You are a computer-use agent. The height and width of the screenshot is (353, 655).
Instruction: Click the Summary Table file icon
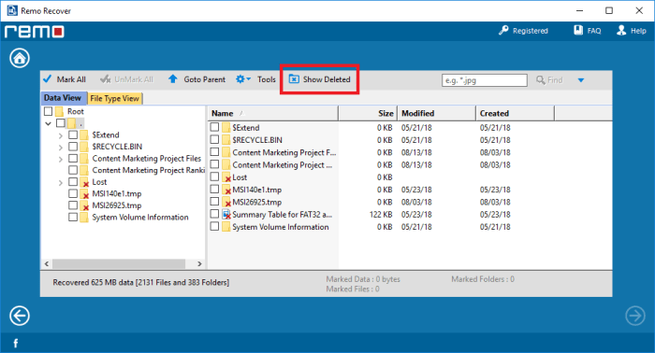[x=226, y=214]
